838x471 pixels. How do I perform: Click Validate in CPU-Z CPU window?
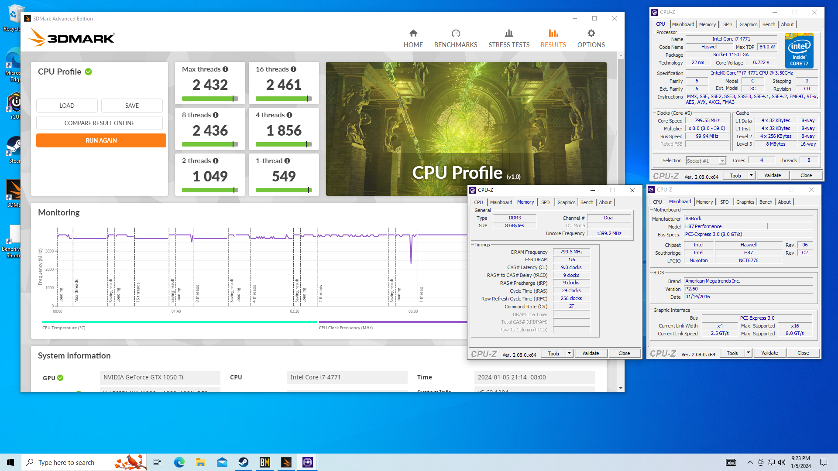coord(773,175)
